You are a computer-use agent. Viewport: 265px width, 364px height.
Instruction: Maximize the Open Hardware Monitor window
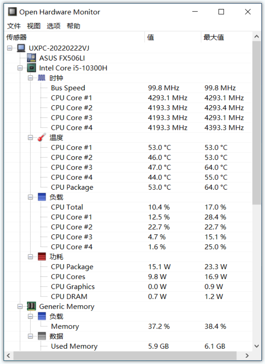[x=221, y=12]
